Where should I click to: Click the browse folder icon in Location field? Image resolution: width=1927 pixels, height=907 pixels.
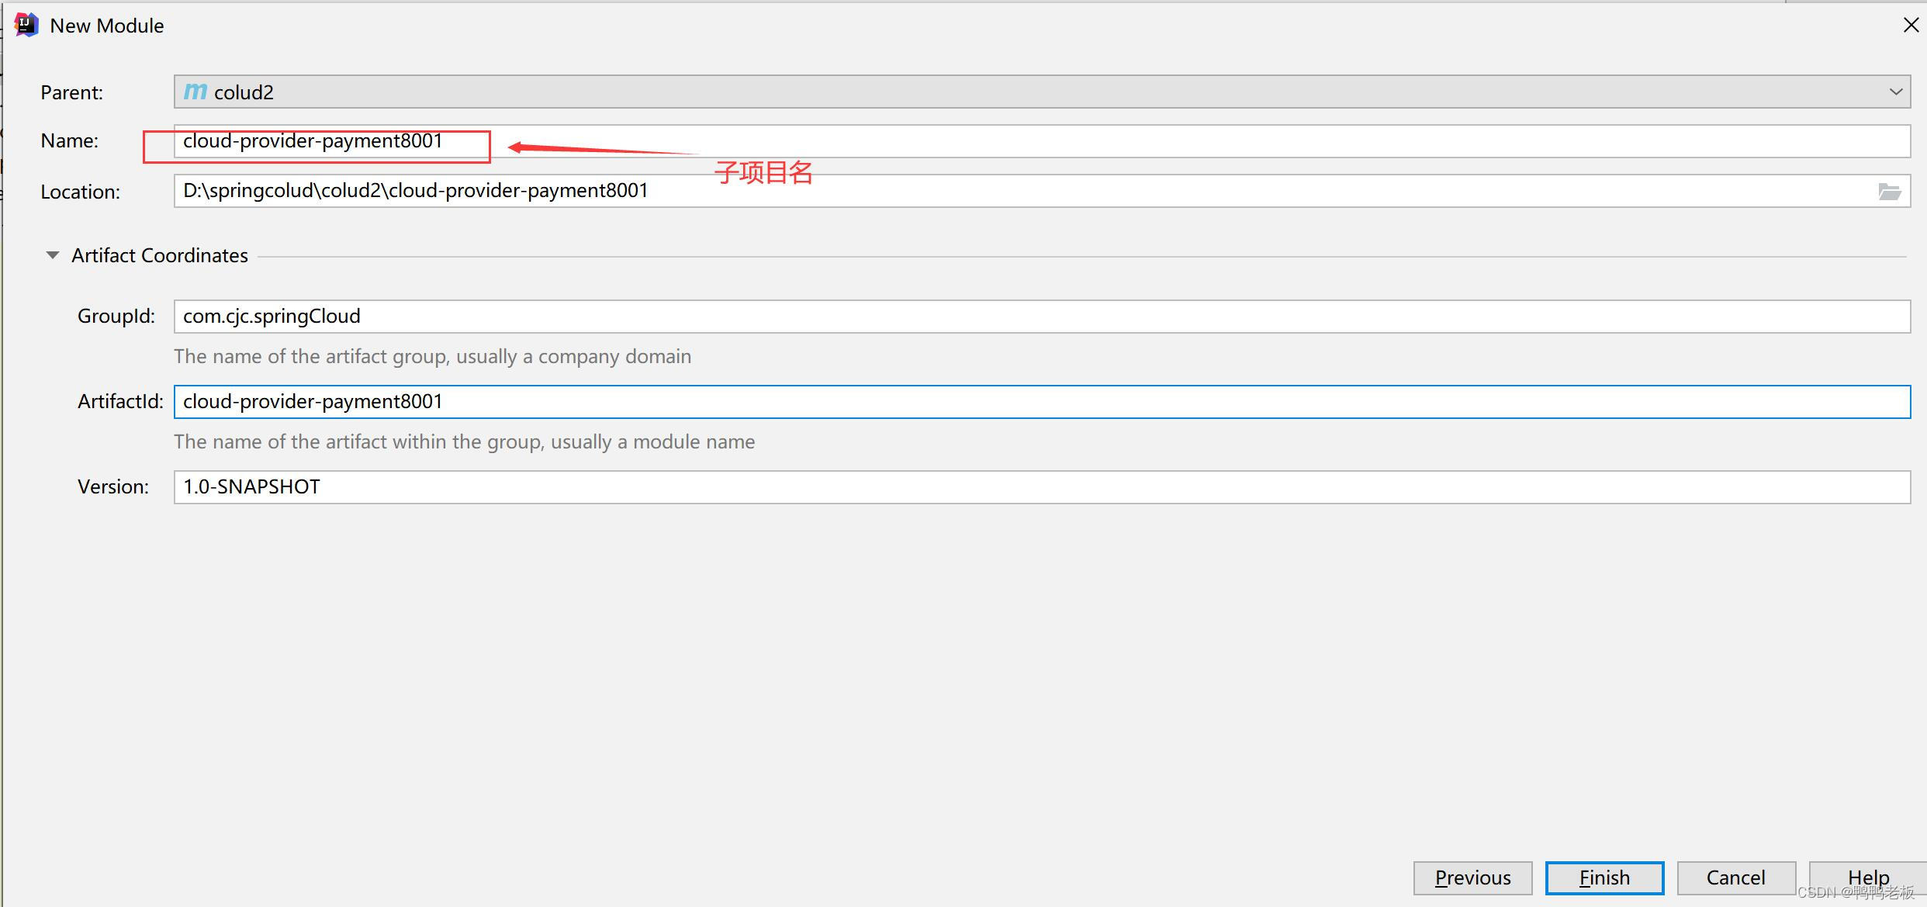click(1889, 192)
